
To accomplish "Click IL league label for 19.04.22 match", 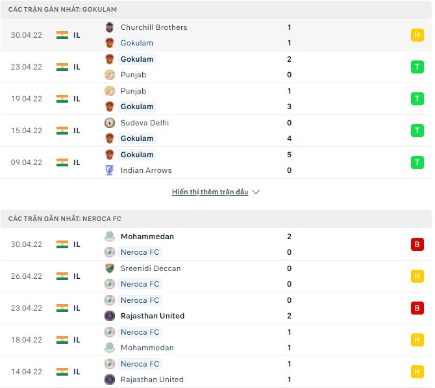I will coord(77,99).
